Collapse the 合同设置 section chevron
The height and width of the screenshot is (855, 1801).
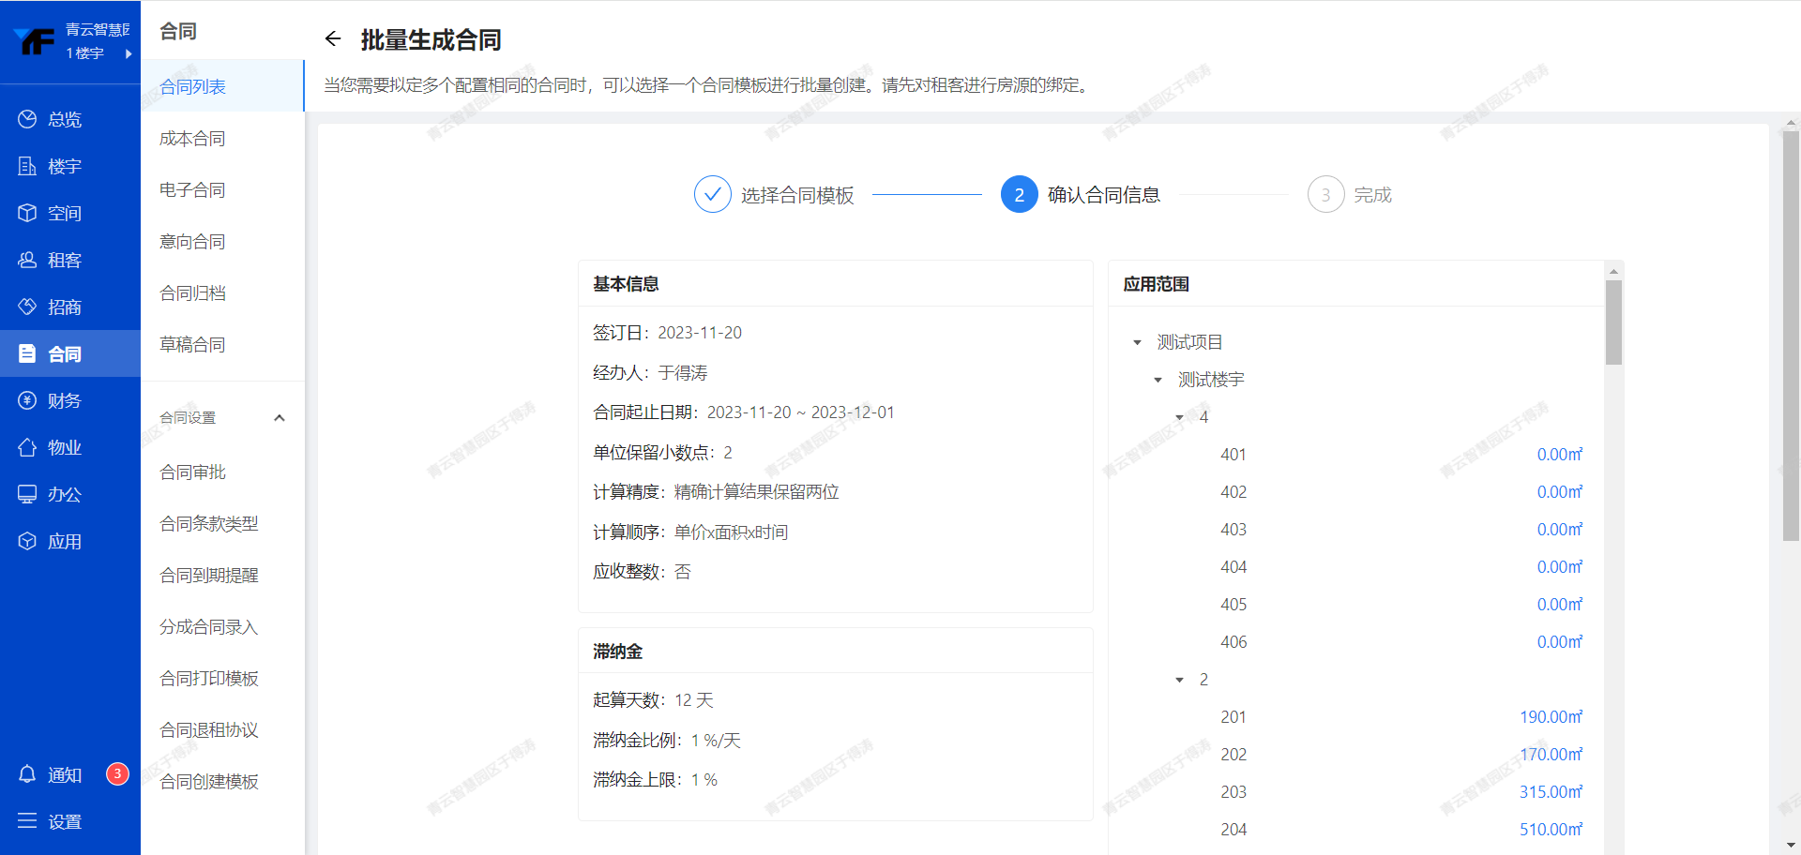[279, 418]
